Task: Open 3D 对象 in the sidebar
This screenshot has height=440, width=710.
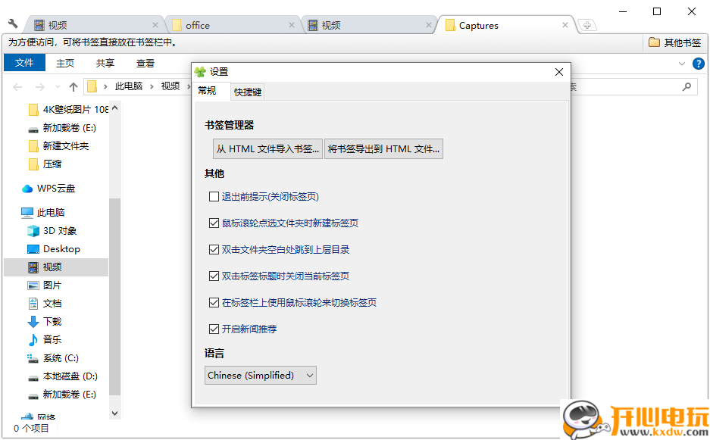Action: pyautogui.click(x=52, y=231)
